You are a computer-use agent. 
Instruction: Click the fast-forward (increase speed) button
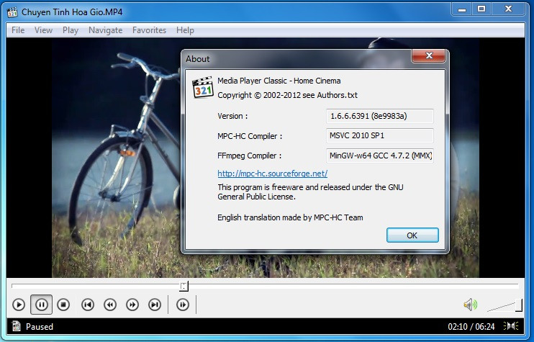[x=132, y=305]
